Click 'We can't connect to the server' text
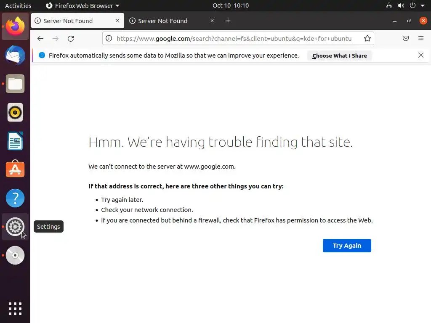Image resolution: width=431 pixels, height=323 pixels. coord(162,167)
